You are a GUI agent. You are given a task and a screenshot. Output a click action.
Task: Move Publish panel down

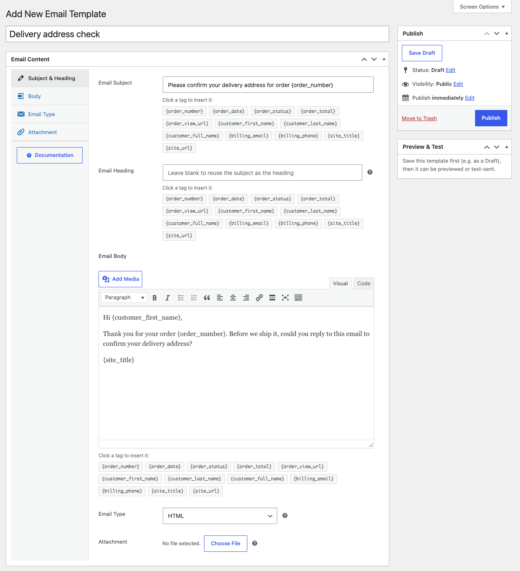497,34
